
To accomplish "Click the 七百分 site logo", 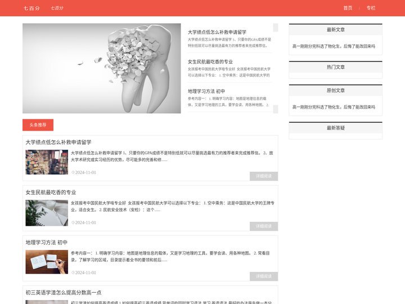I will (31, 8).
